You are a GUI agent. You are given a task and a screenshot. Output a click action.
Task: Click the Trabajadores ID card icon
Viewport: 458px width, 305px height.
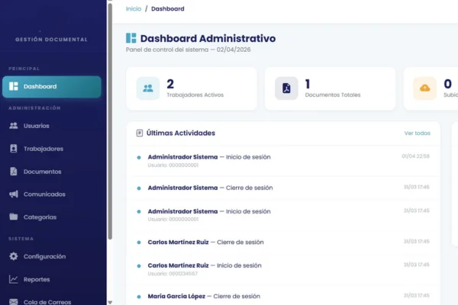(x=14, y=149)
